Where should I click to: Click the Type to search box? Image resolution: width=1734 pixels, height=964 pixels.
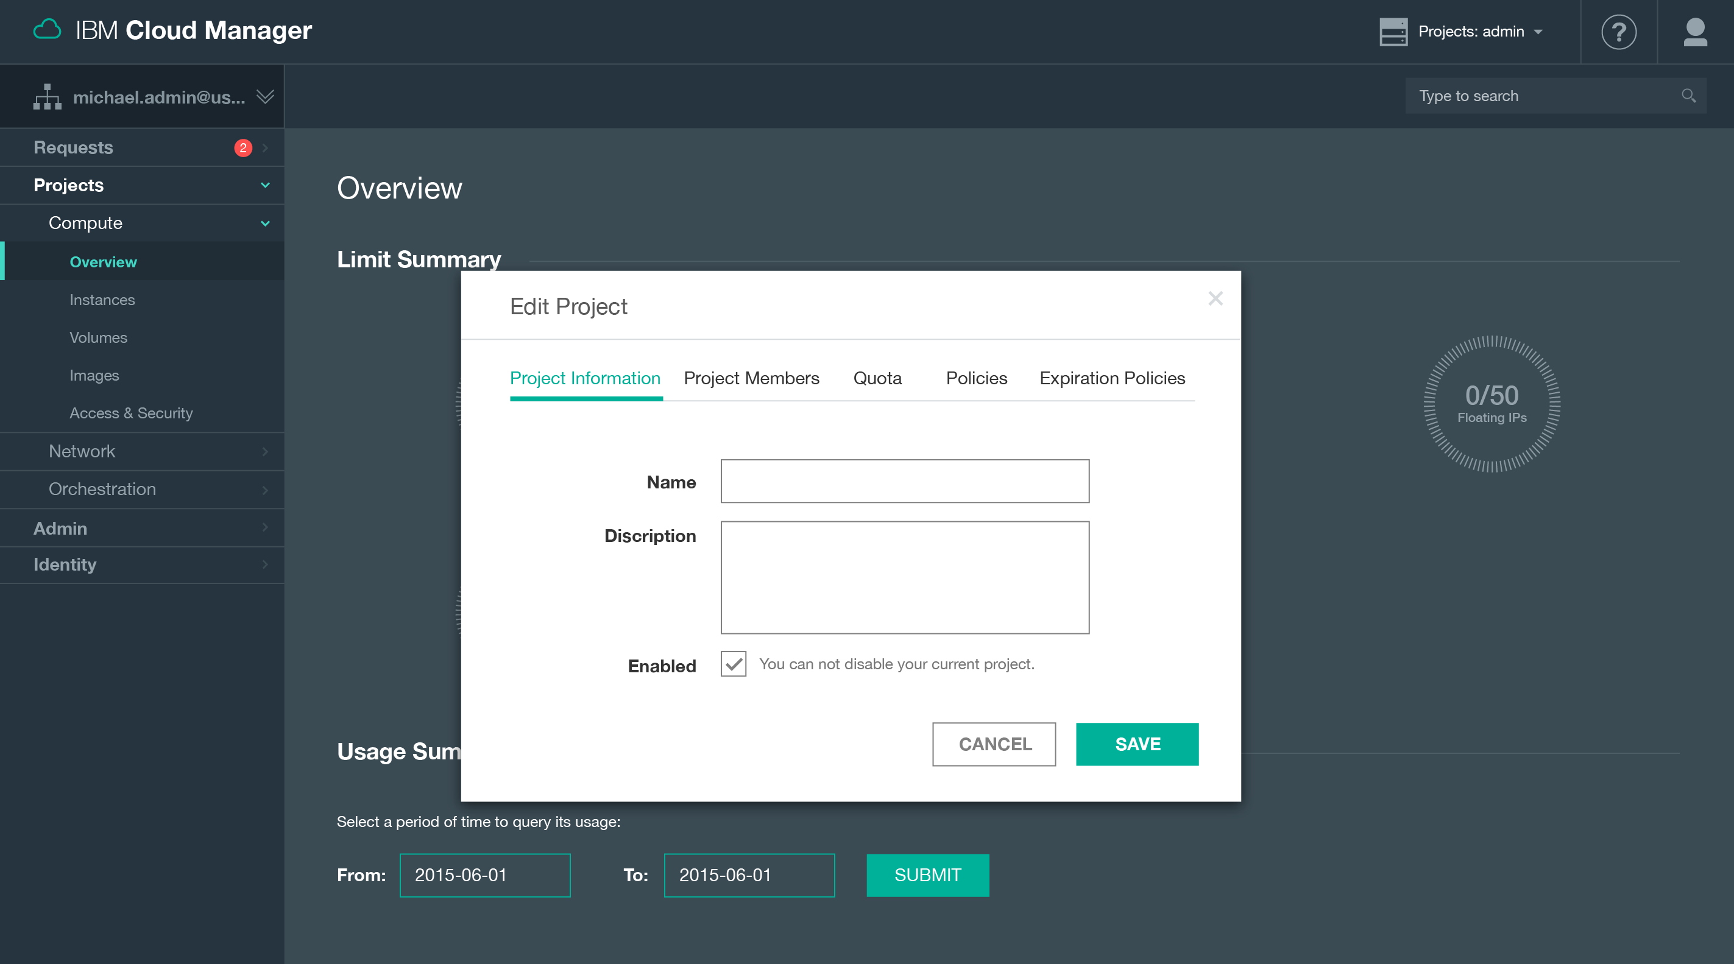pyautogui.click(x=1555, y=96)
